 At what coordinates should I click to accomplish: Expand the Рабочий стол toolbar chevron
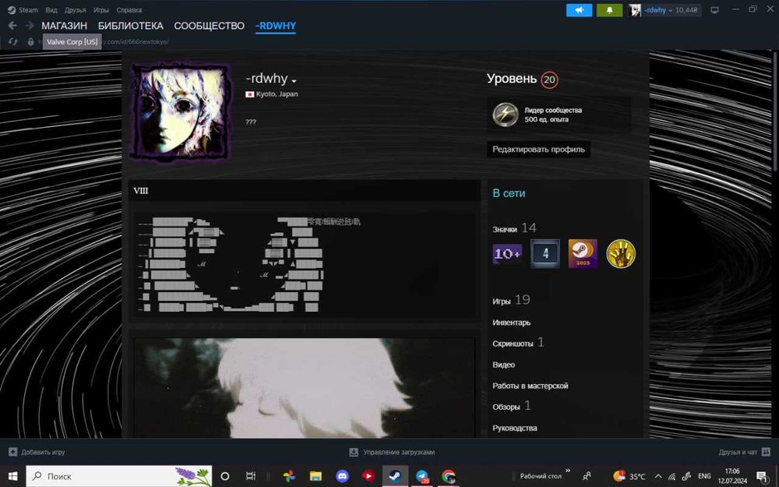click(568, 471)
